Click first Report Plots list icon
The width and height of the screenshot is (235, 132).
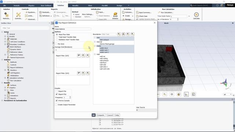(79, 73)
